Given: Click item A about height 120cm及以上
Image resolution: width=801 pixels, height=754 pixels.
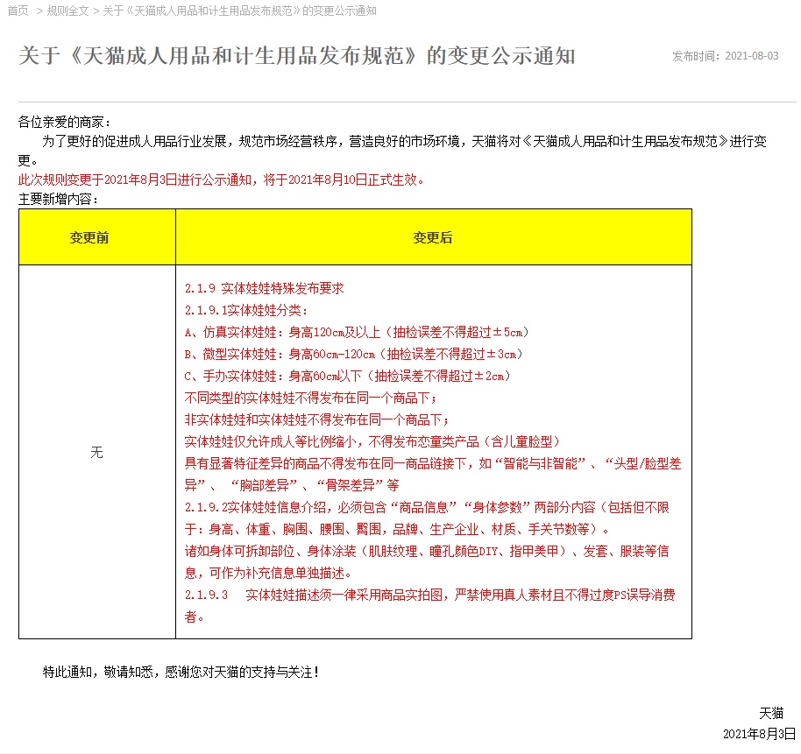Looking at the screenshot, I should click(358, 332).
